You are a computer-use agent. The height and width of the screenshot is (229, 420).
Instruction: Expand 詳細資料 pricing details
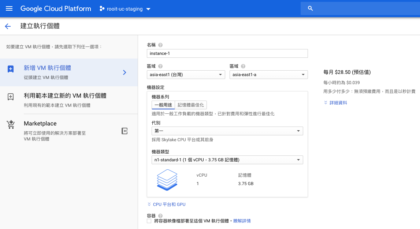coord(335,103)
